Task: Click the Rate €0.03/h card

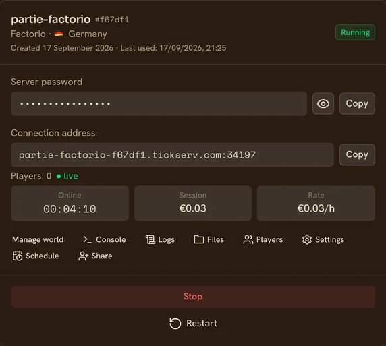Action: [316, 203]
